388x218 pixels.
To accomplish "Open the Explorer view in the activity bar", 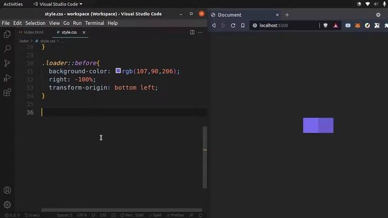I will 7,34.
